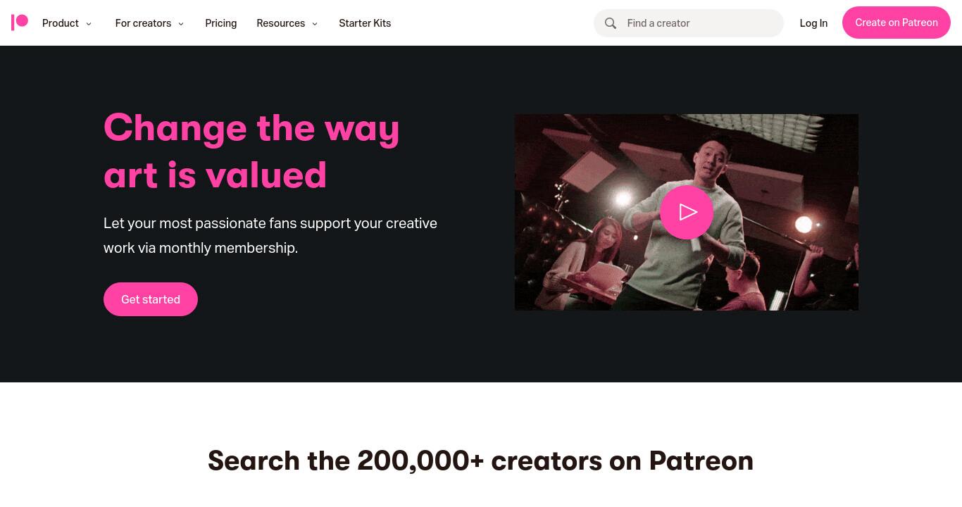Click the Get started button

pyautogui.click(x=151, y=299)
